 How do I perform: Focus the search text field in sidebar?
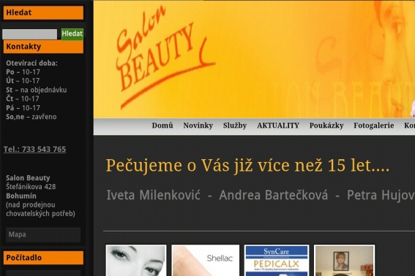pos(29,34)
